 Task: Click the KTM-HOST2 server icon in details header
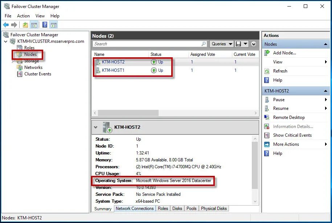(107, 127)
